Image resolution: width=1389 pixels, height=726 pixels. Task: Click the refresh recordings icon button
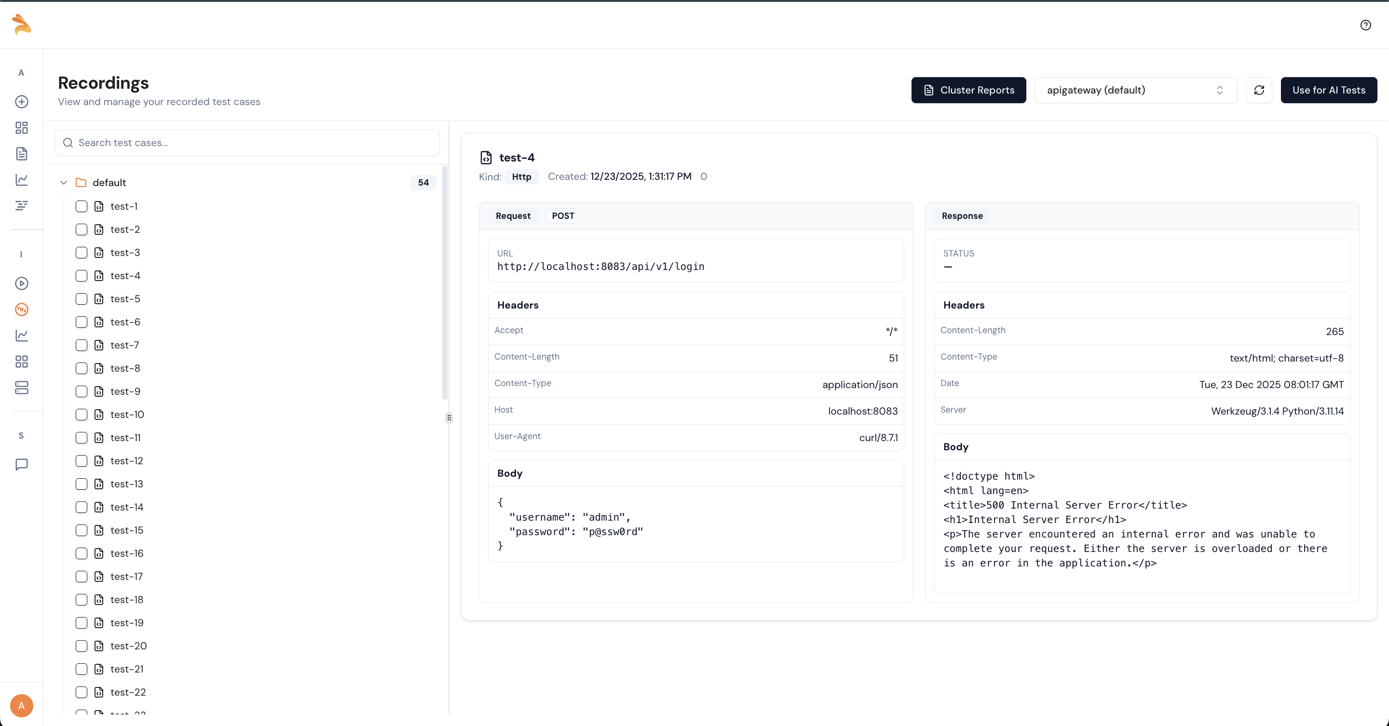[x=1258, y=90]
